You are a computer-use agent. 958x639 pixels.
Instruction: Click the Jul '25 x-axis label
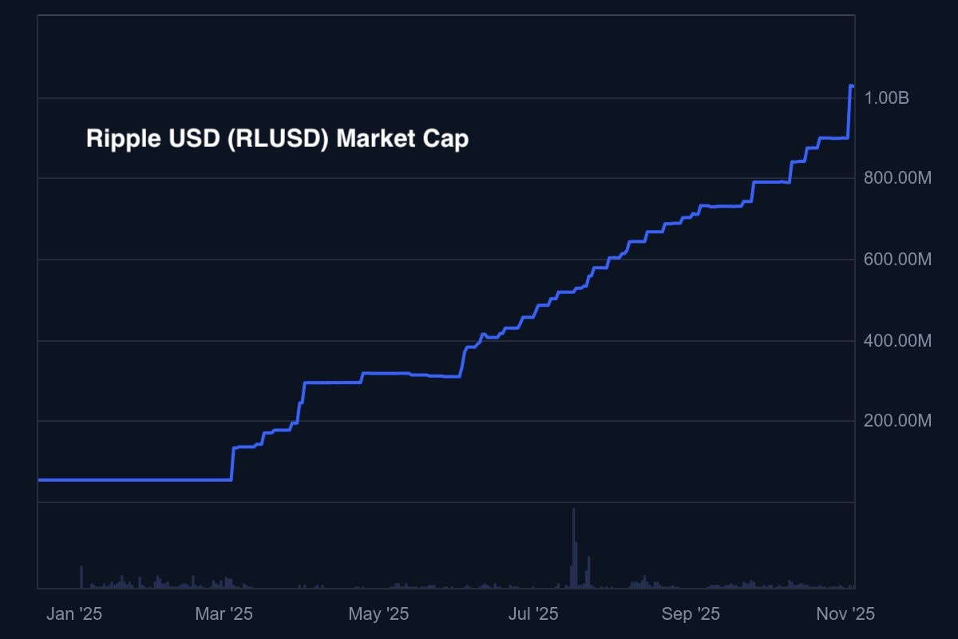coord(534,614)
